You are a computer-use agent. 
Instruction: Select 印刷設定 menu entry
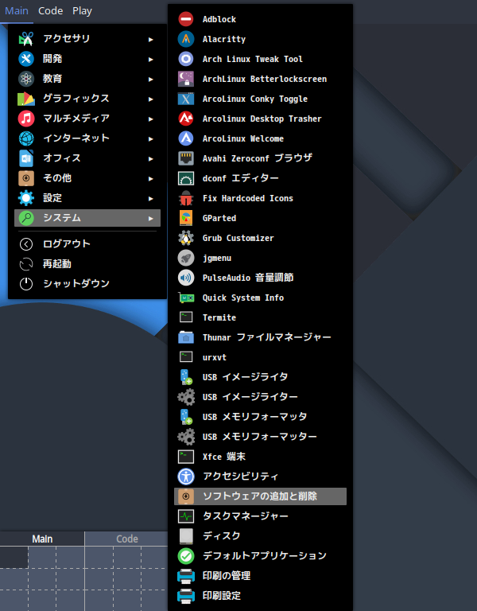[260, 595]
